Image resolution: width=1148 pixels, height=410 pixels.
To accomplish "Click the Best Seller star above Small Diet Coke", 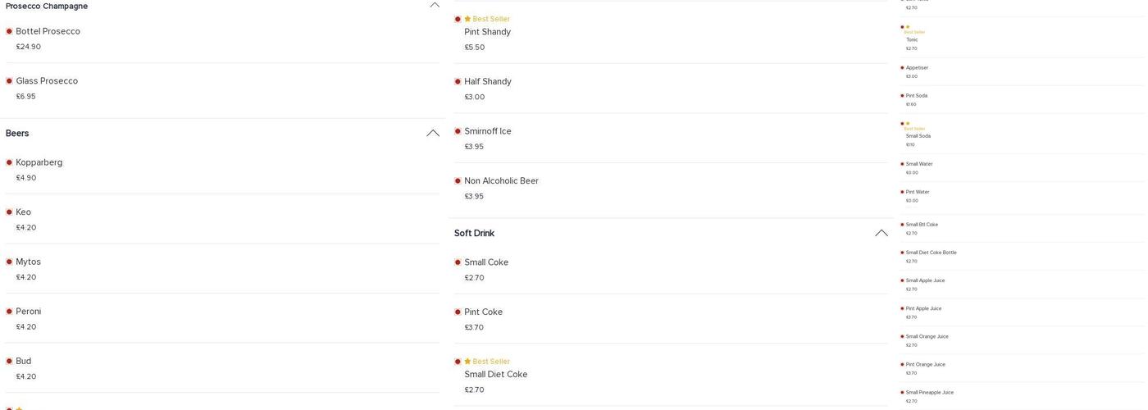I will [467, 362].
